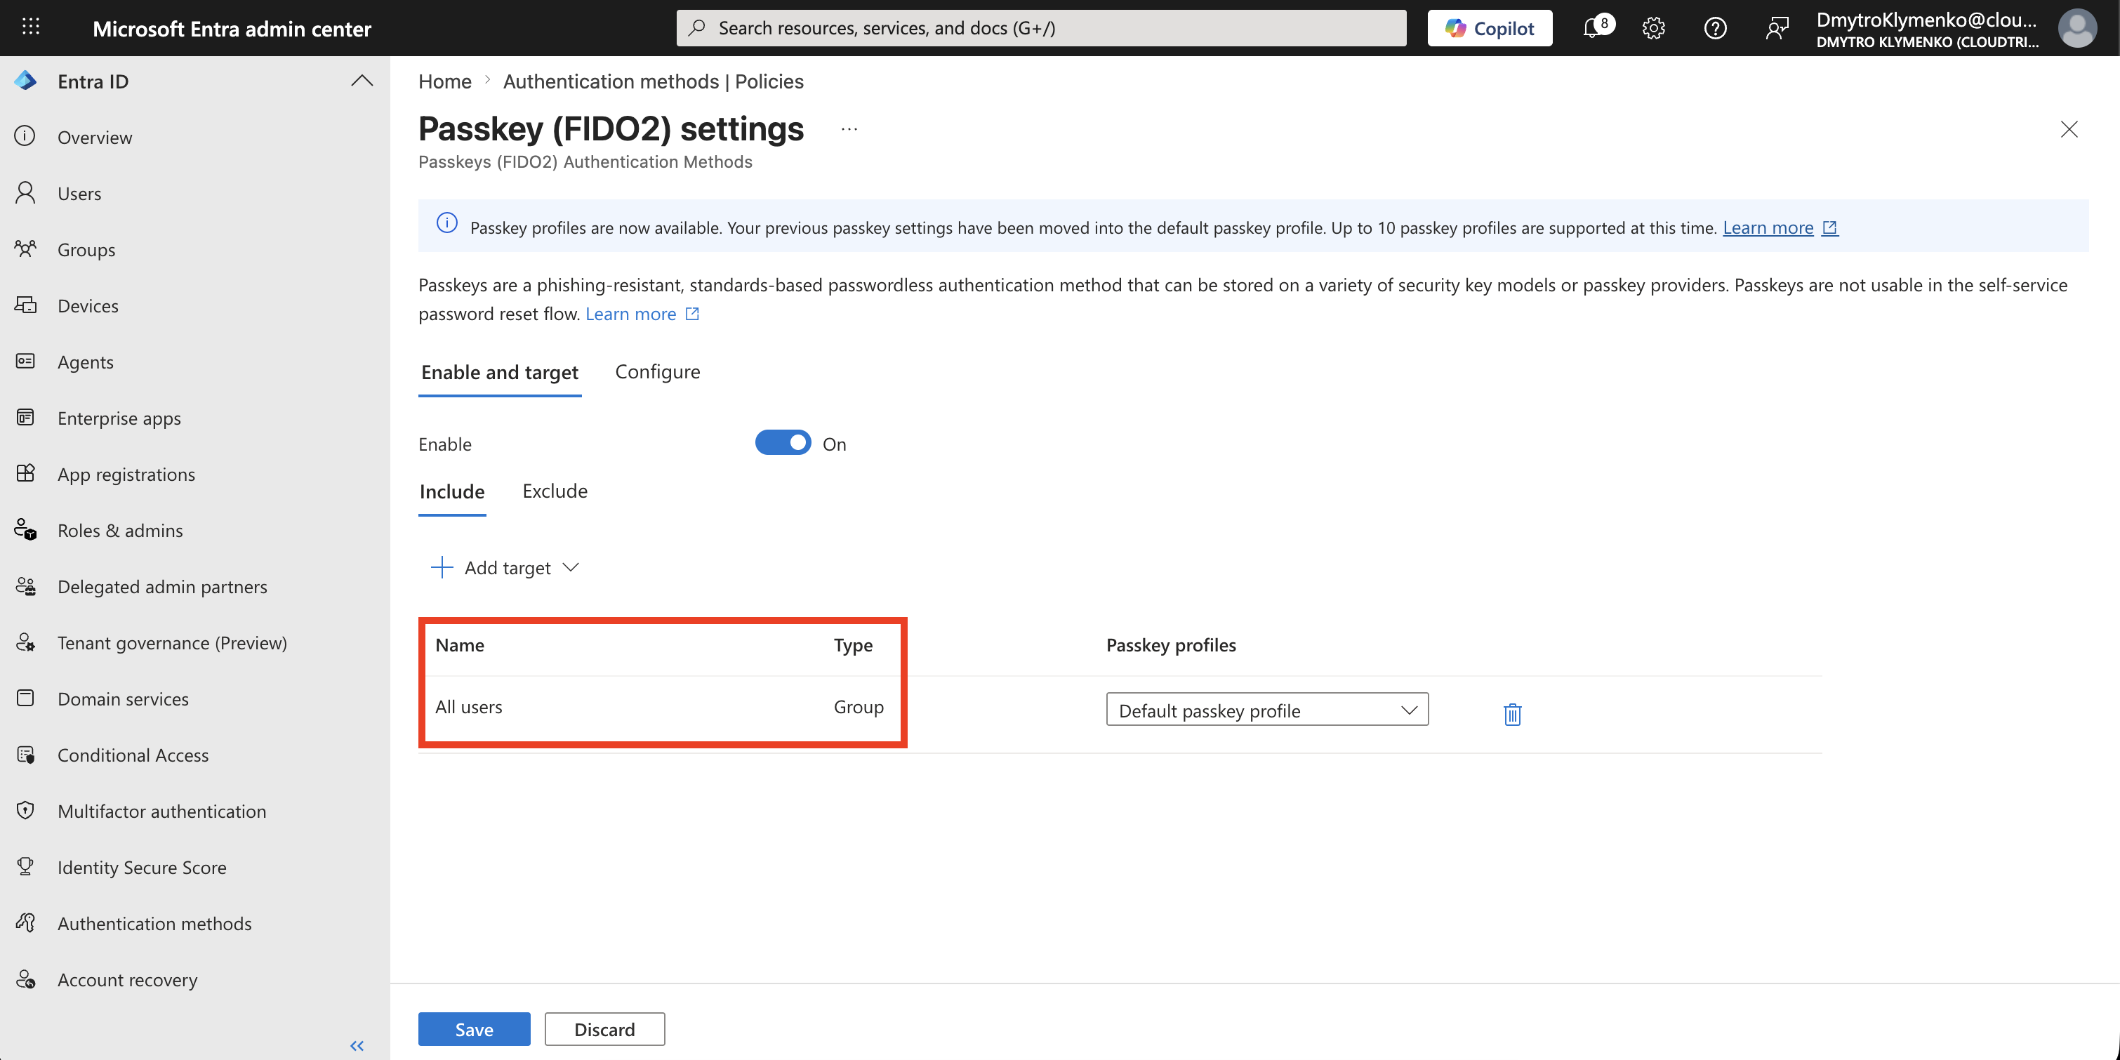Viewport: 2120px width, 1060px height.
Task: Click the Type column header
Action: pos(853,644)
